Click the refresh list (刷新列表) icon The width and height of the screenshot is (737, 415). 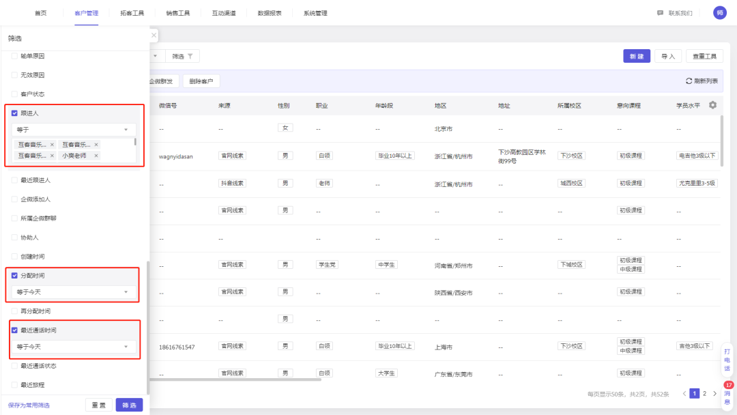pyautogui.click(x=689, y=81)
